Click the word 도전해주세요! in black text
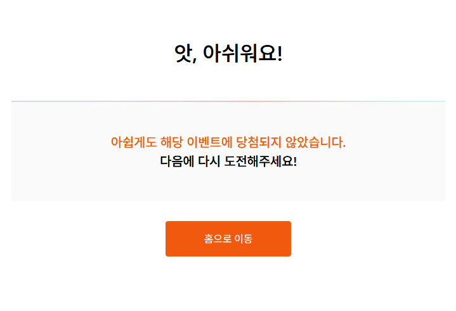The image size is (456, 311). [x=261, y=161]
